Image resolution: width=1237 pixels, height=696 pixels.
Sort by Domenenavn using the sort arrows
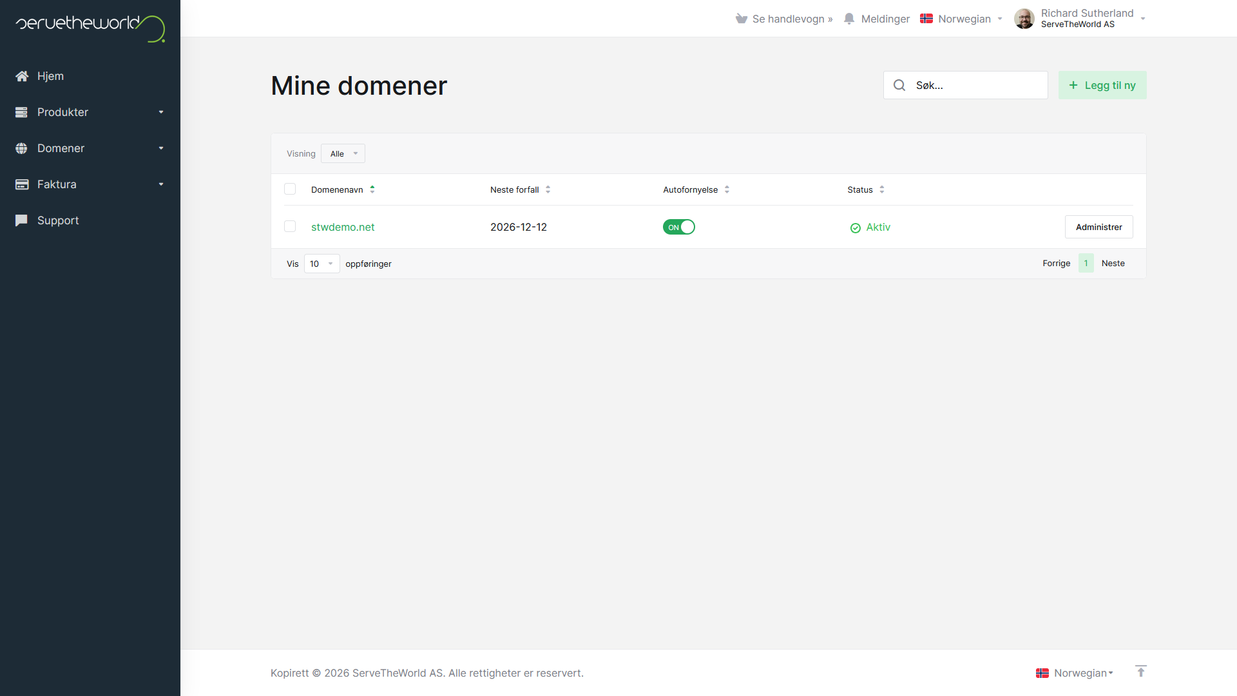[x=372, y=189]
